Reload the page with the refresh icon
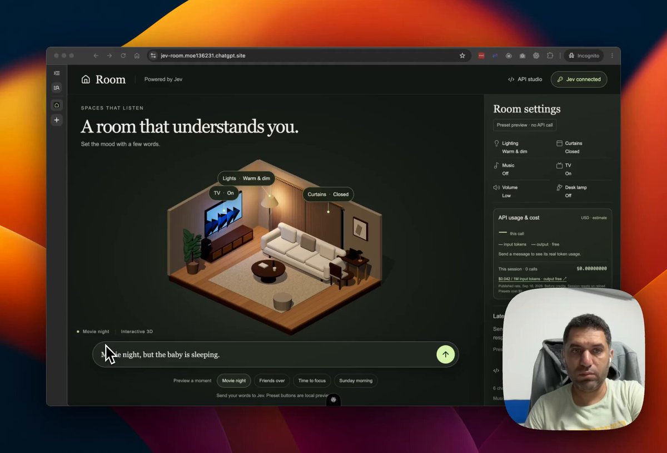 [x=123, y=56]
